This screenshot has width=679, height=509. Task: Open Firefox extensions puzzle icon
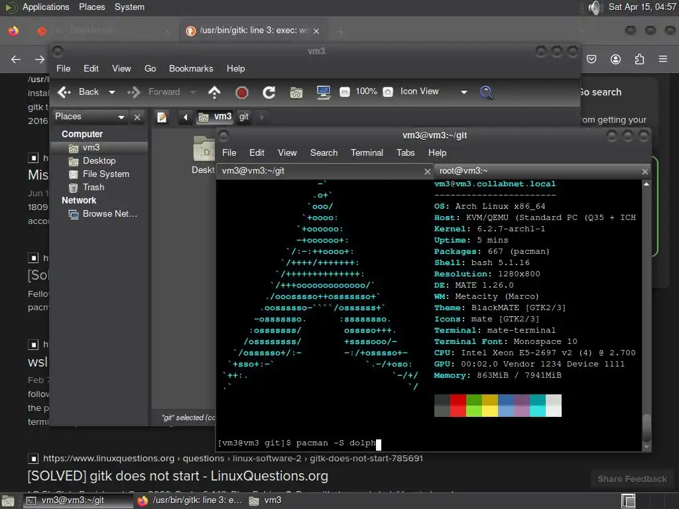(x=639, y=59)
